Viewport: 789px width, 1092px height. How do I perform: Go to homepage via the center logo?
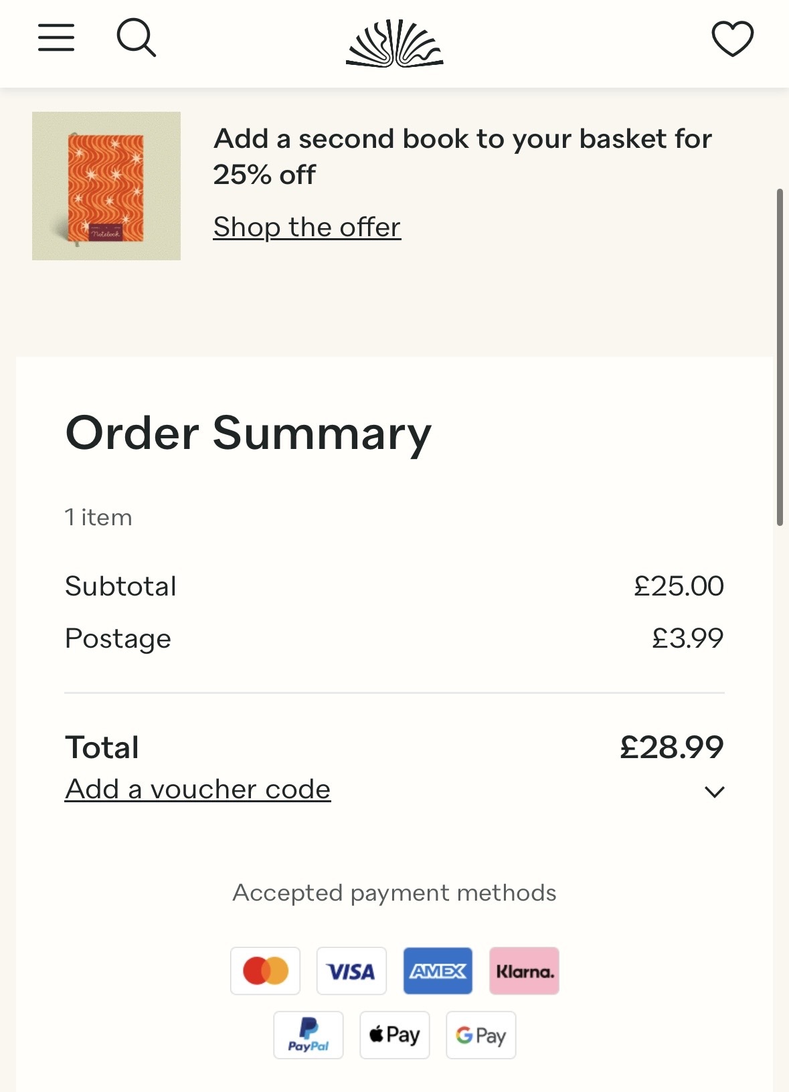[x=394, y=43]
